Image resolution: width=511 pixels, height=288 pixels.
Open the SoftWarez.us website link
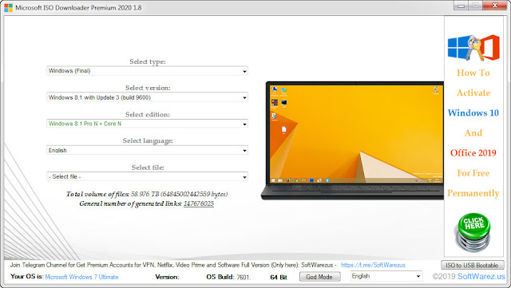tap(481, 277)
